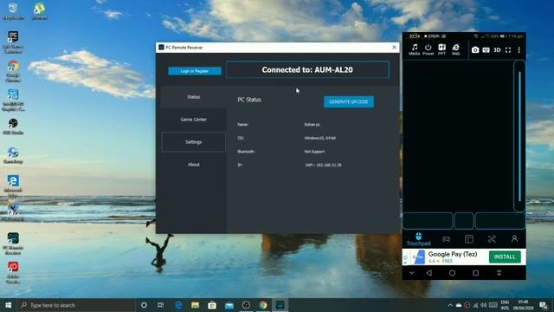
Task: Tap the fullscreen icon in phone toolbar
Action: (508, 50)
